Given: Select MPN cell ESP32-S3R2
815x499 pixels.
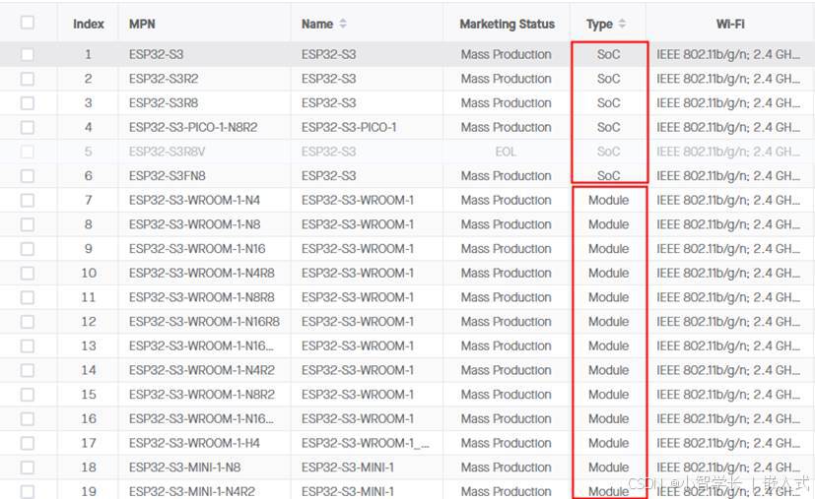Looking at the screenshot, I should [x=164, y=79].
